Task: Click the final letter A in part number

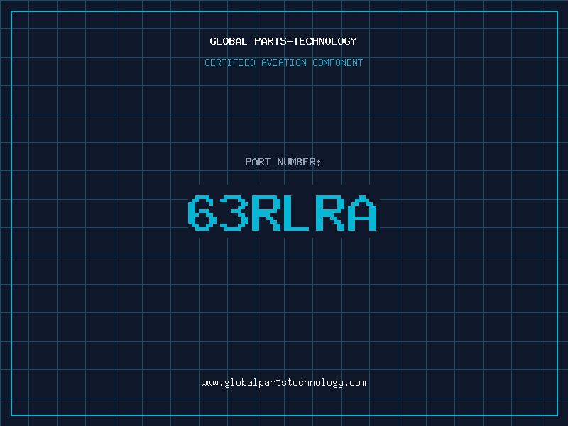Action: (x=361, y=212)
